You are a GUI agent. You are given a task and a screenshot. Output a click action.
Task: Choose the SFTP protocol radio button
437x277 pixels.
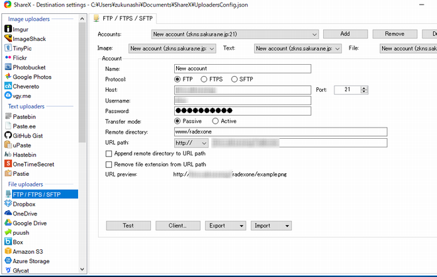pyautogui.click(x=234, y=79)
